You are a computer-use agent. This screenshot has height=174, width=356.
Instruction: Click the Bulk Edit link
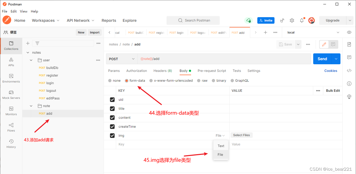333,91
